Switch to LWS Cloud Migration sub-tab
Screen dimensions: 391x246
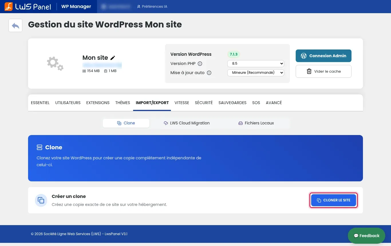187,123
